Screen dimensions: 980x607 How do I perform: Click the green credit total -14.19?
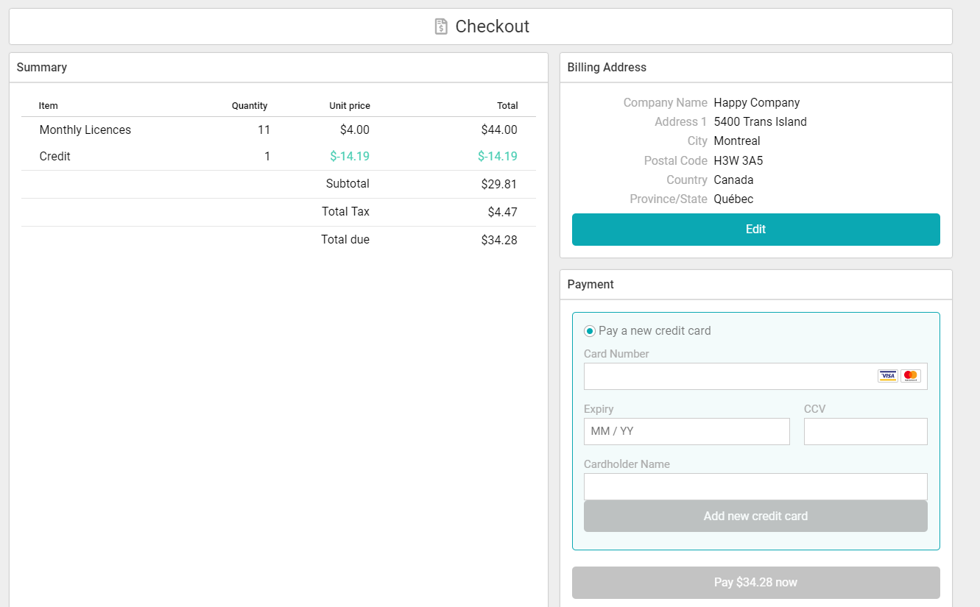497,156
